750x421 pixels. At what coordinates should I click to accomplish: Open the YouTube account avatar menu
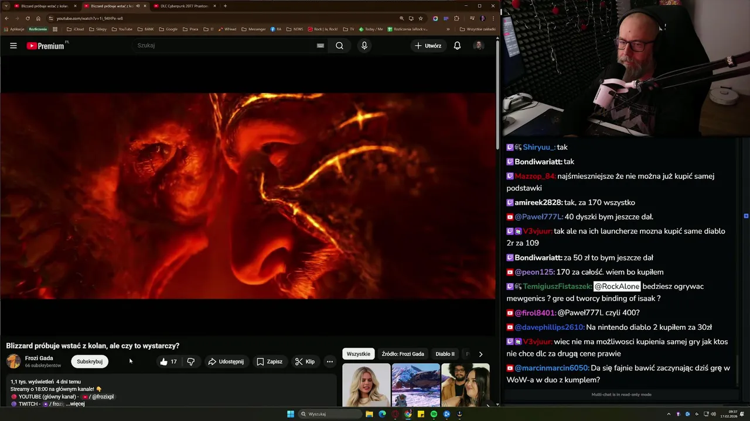479,46
